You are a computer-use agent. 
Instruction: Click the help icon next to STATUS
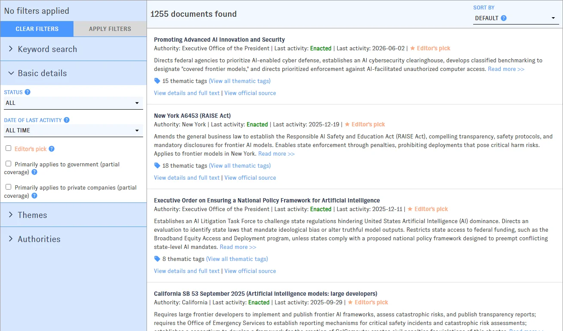point(28,92)
